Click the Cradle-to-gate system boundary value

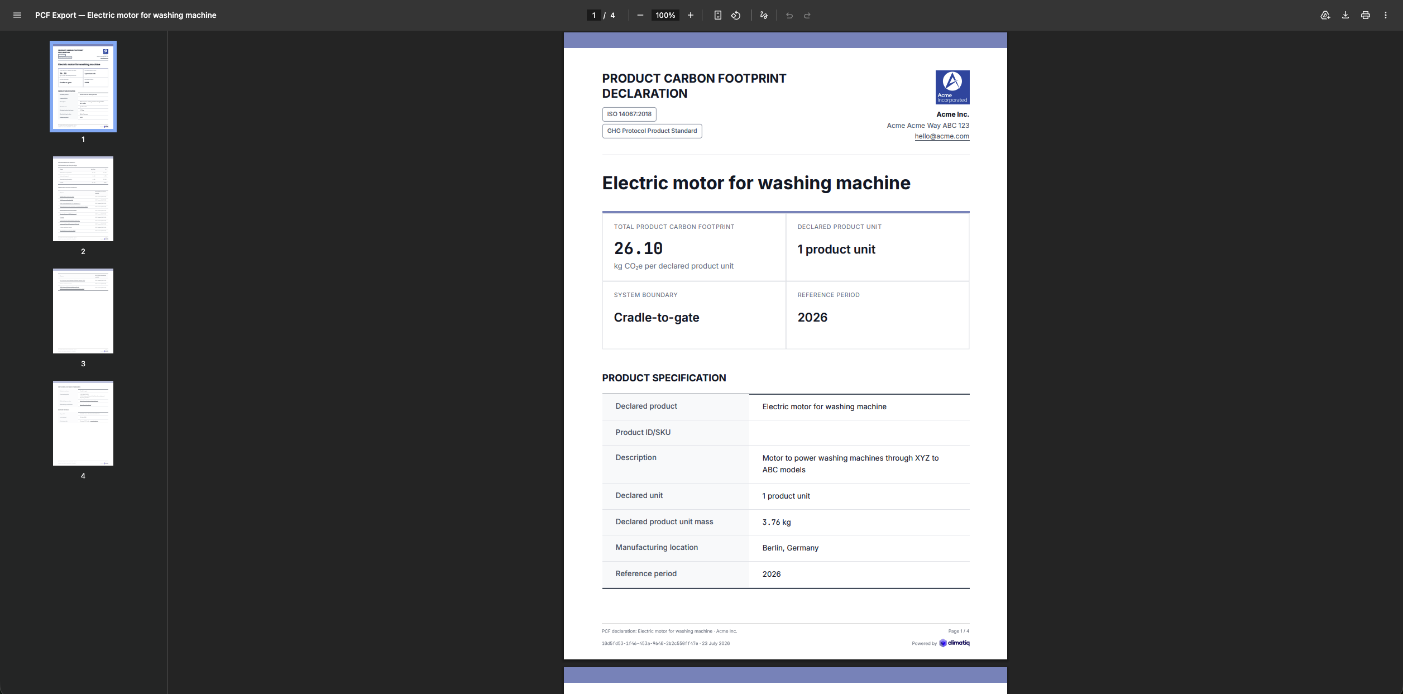click(x=657, y=317)
